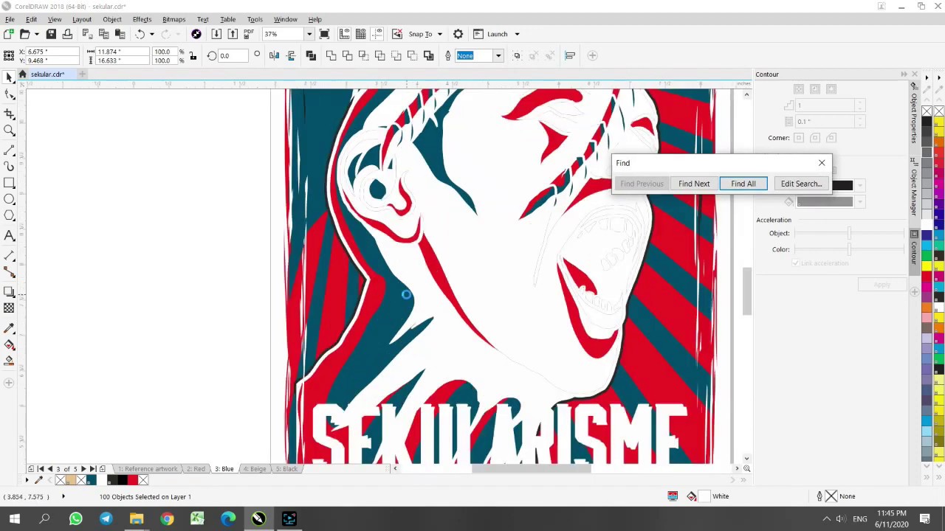Image resolution: width=945 pixels, height=531 pixels.
Task: Select the Connector tool
Action: pos(9,273)
